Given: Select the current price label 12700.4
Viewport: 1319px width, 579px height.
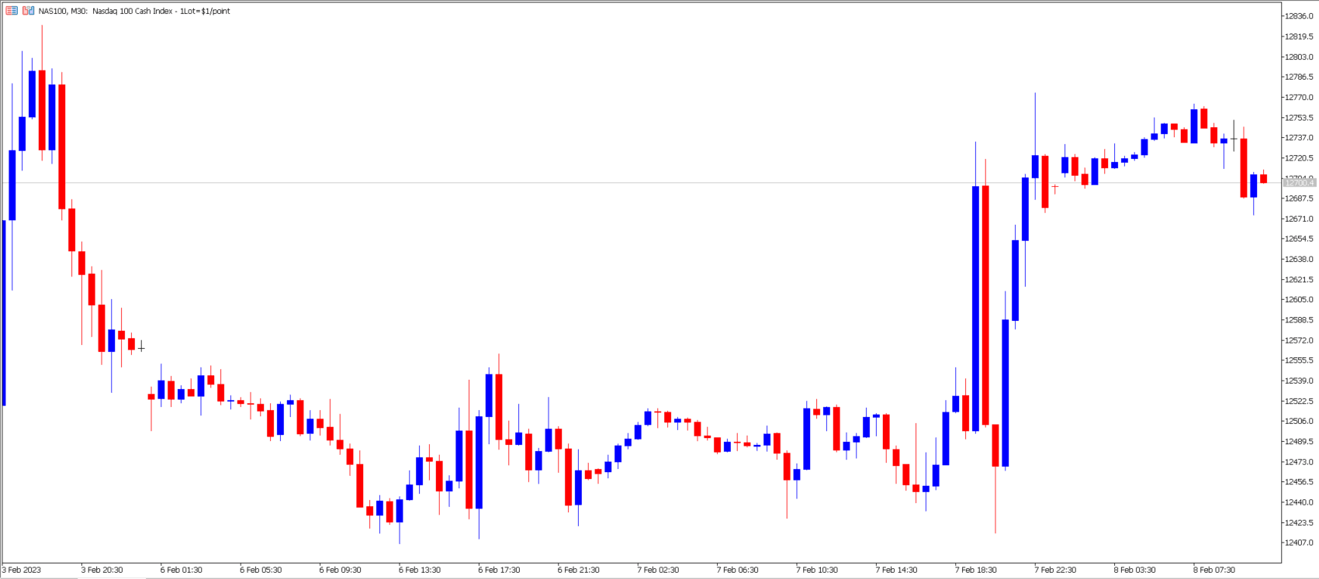Looking at the screenshot, I should 1300,183.
